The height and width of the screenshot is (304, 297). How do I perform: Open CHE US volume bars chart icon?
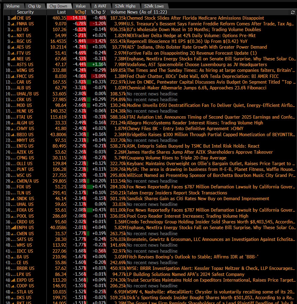(13, 18)
